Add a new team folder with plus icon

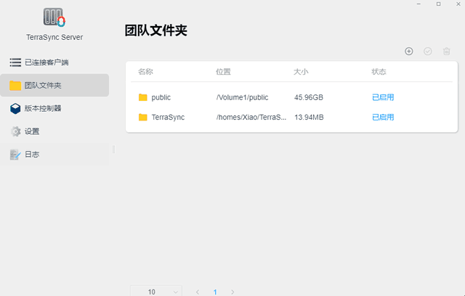pyautogui.click(x=409, y=52)
